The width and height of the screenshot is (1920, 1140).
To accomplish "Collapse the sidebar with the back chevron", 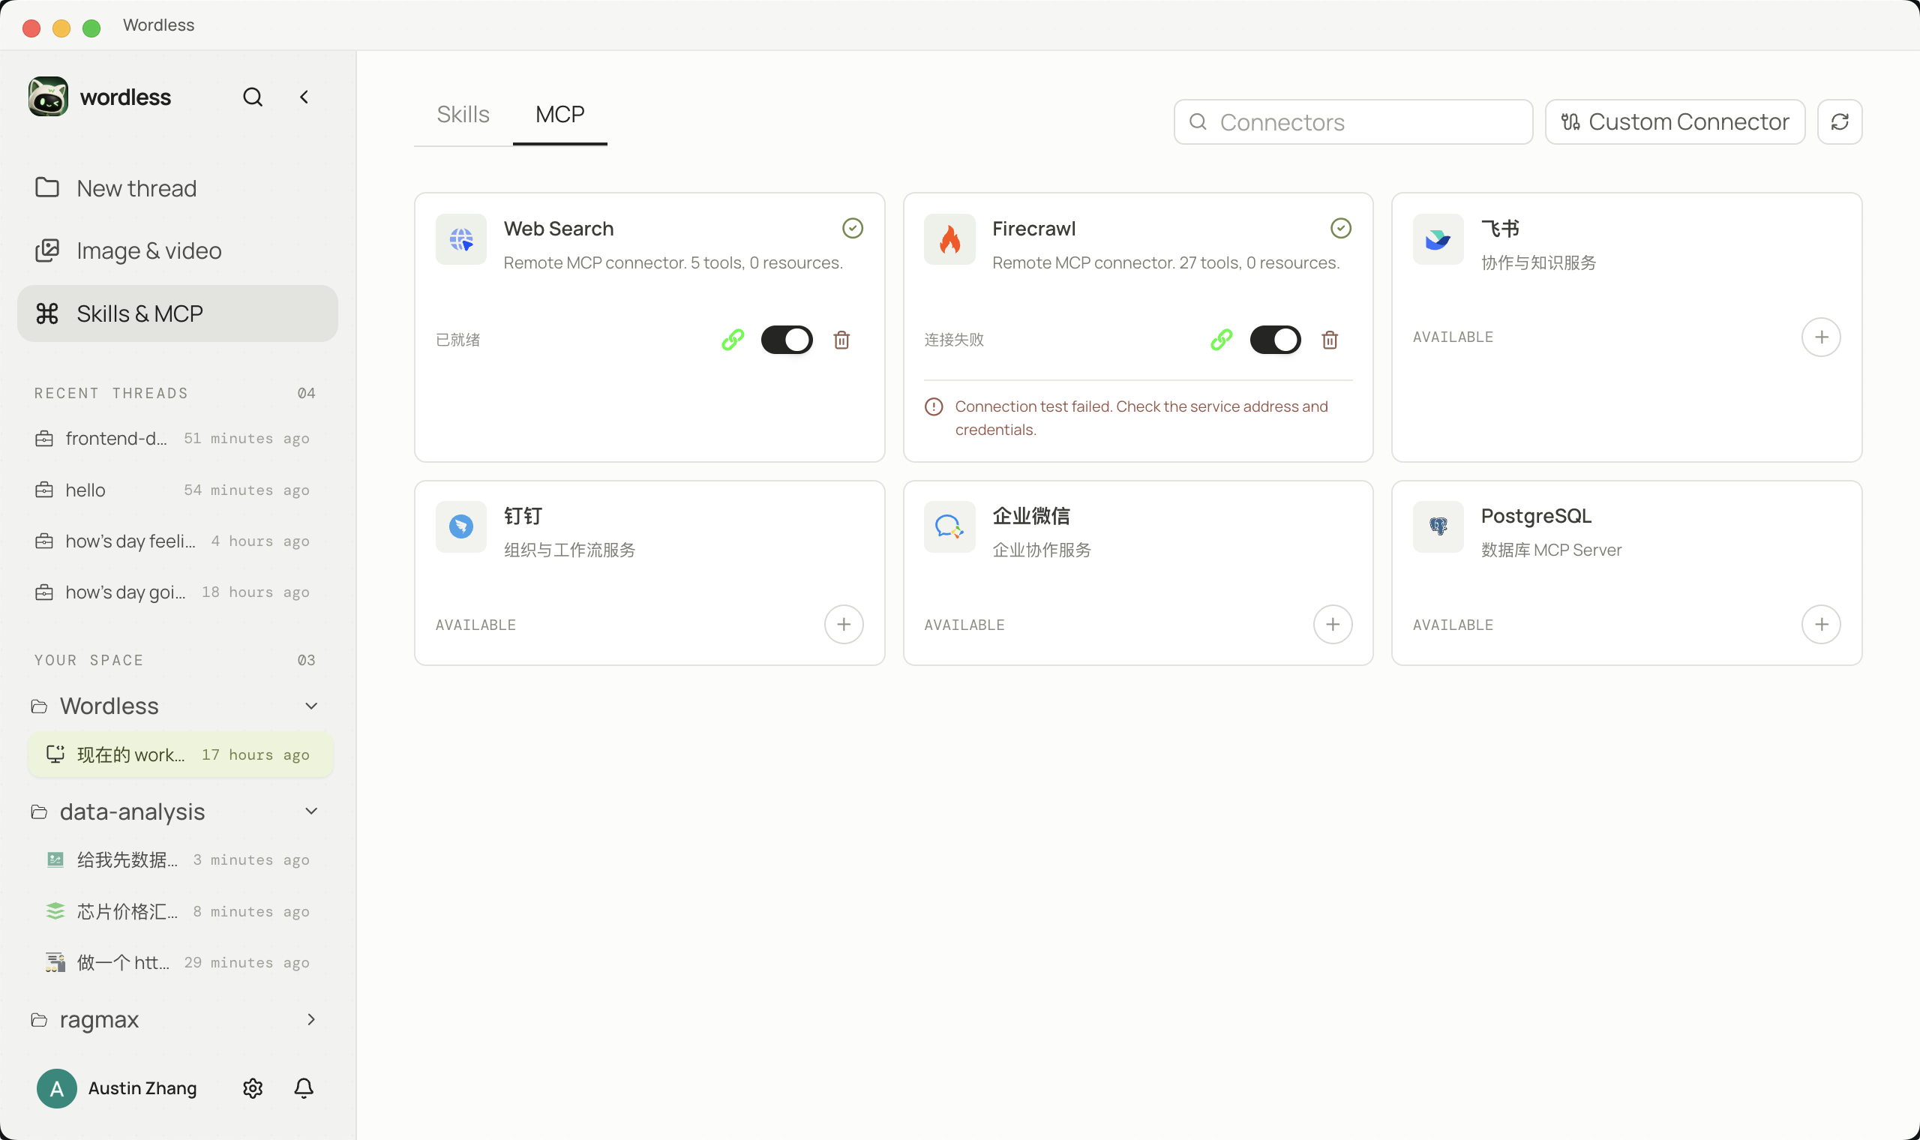I will pos(304,97).
